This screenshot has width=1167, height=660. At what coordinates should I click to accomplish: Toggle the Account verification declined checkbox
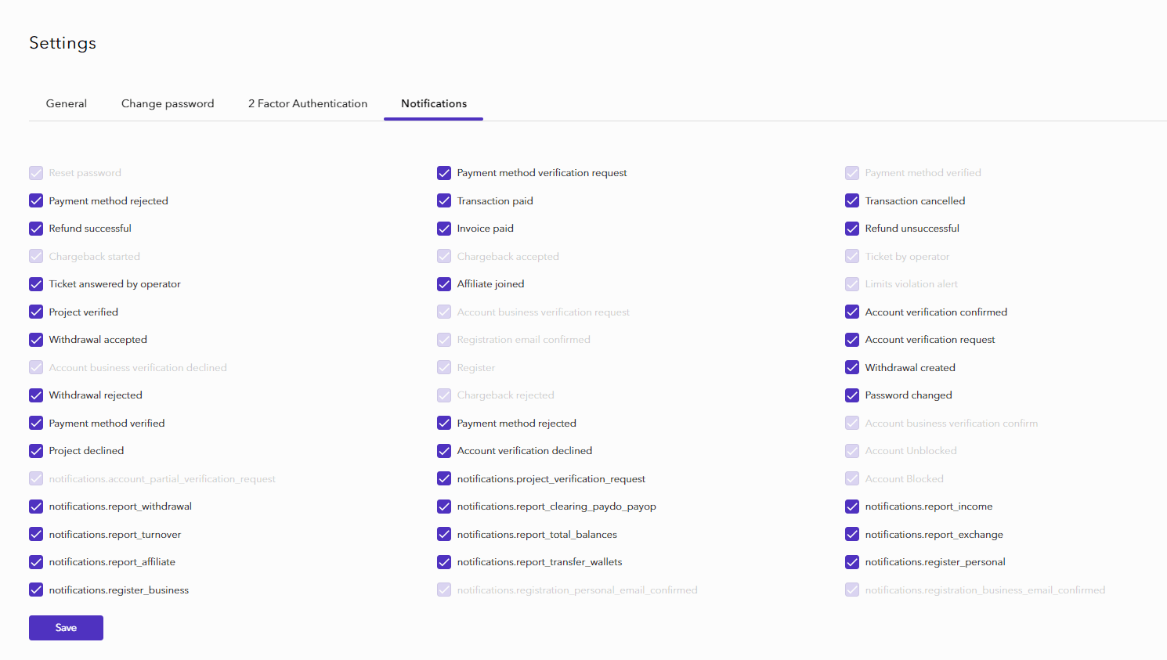(444, 451)
